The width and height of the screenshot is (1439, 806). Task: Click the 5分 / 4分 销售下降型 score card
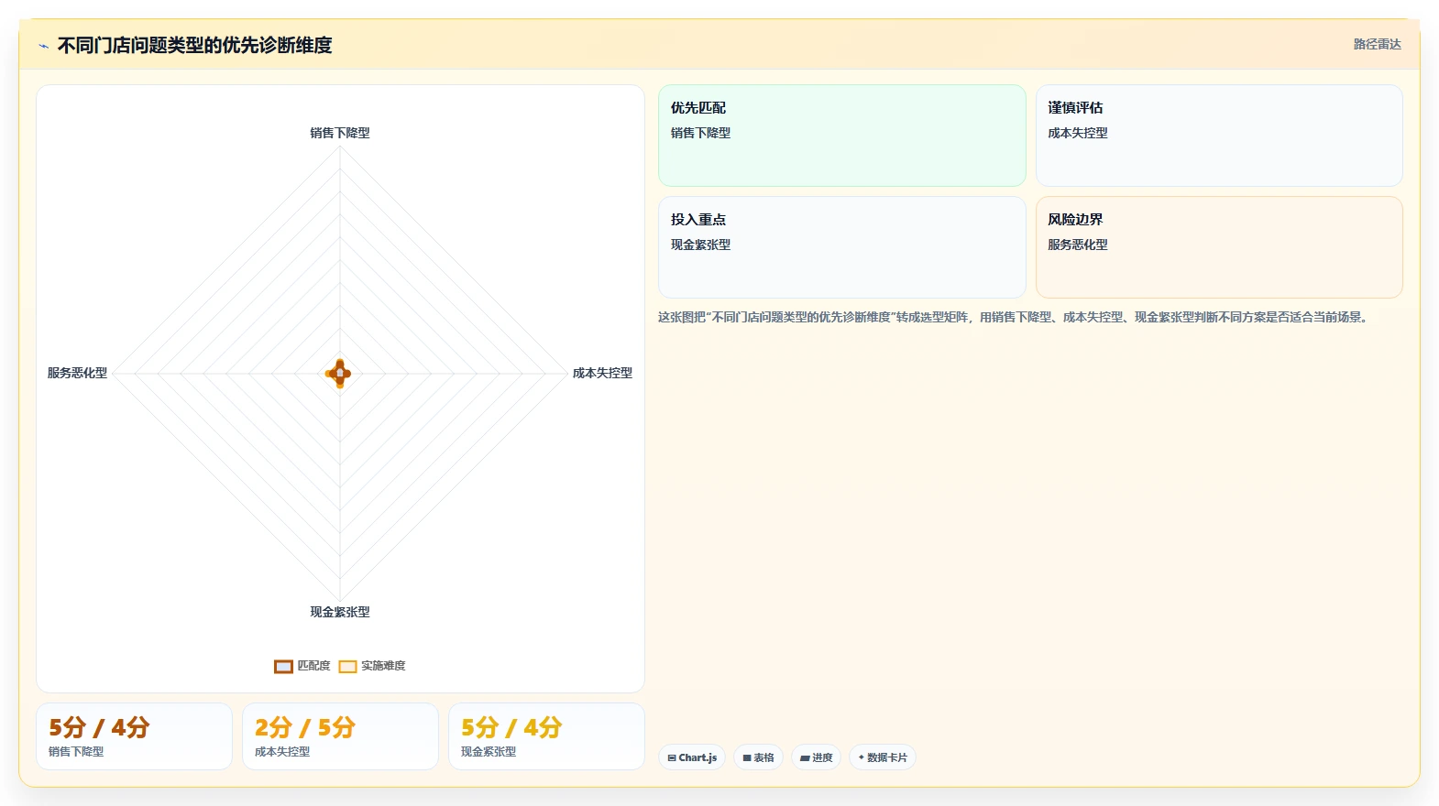click(134, 736)
